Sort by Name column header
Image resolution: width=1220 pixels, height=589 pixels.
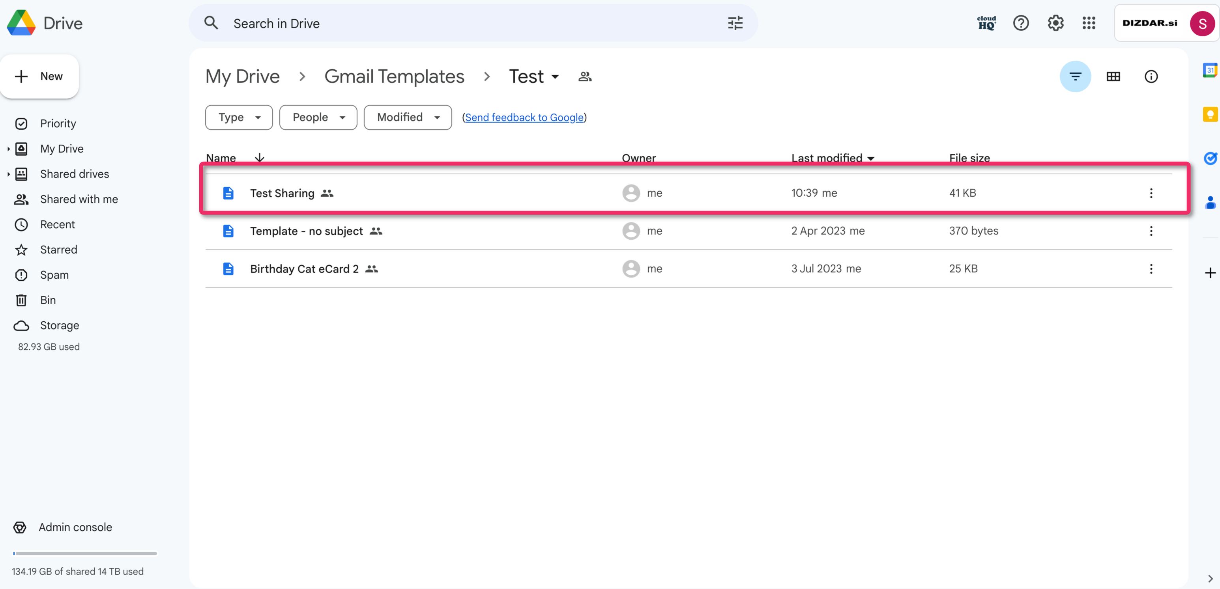pos(221,158)
